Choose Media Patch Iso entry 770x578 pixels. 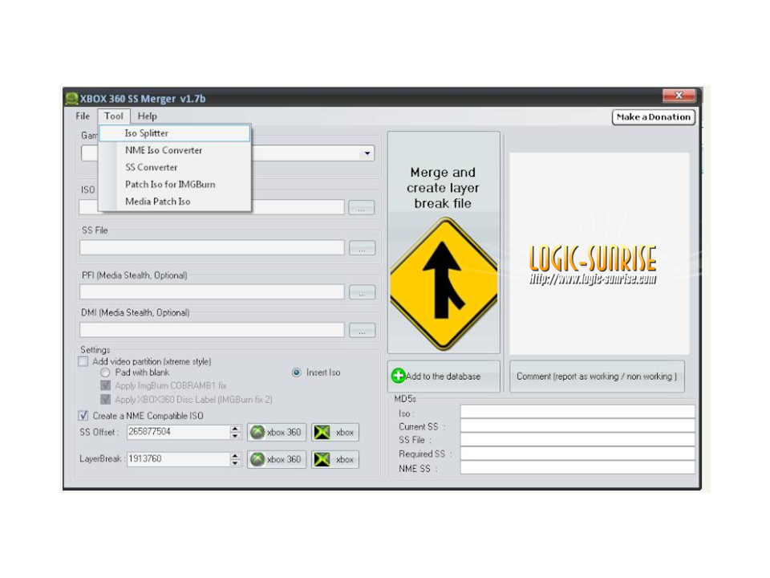coord(174,201)
